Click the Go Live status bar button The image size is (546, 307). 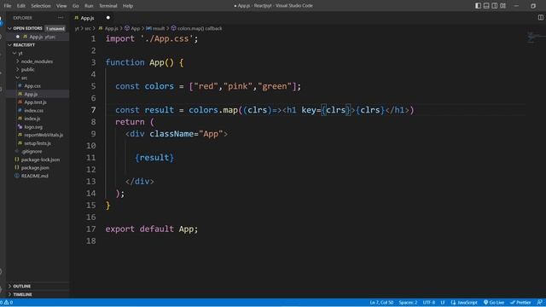[x=494, y=303]
